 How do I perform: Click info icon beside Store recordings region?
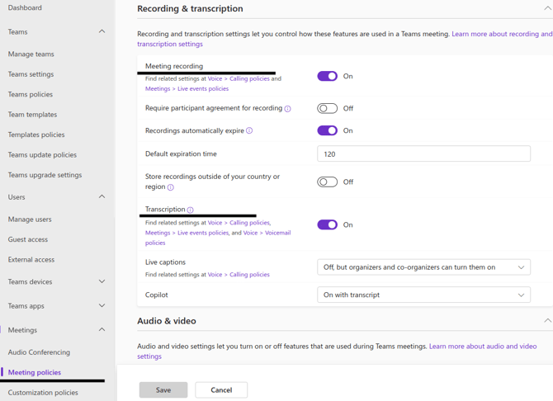[x=170, y=187]
